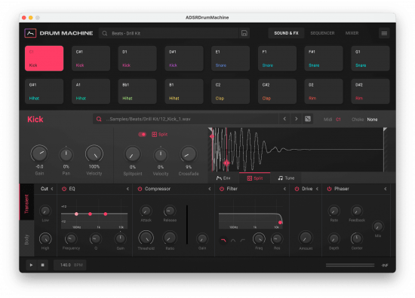415x298 pixels.
Task: Click the waveform start marker
Action: 211,129
